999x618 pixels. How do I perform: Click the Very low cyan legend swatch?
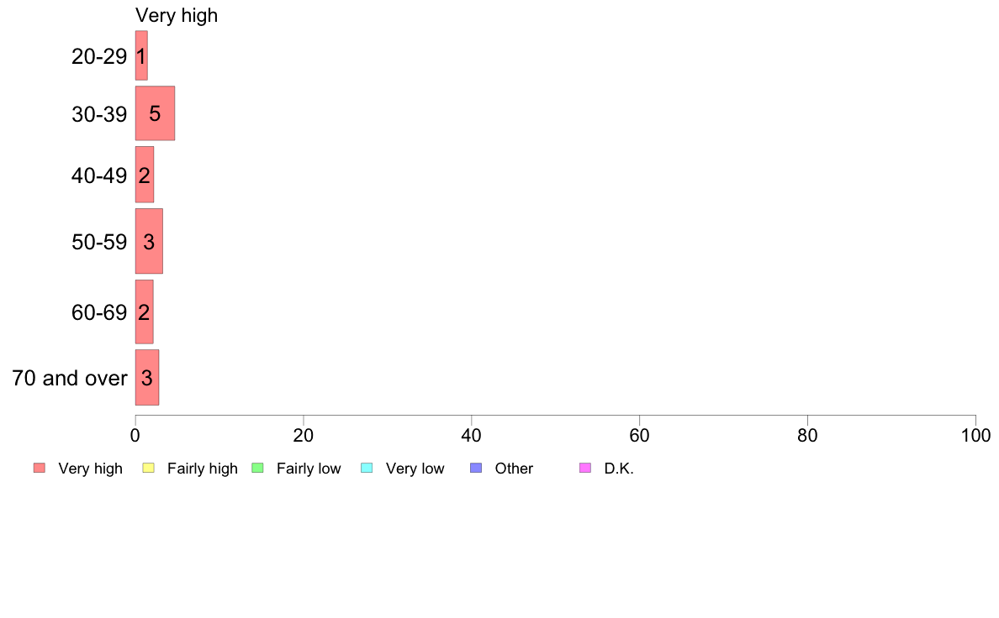coord(367,468)
